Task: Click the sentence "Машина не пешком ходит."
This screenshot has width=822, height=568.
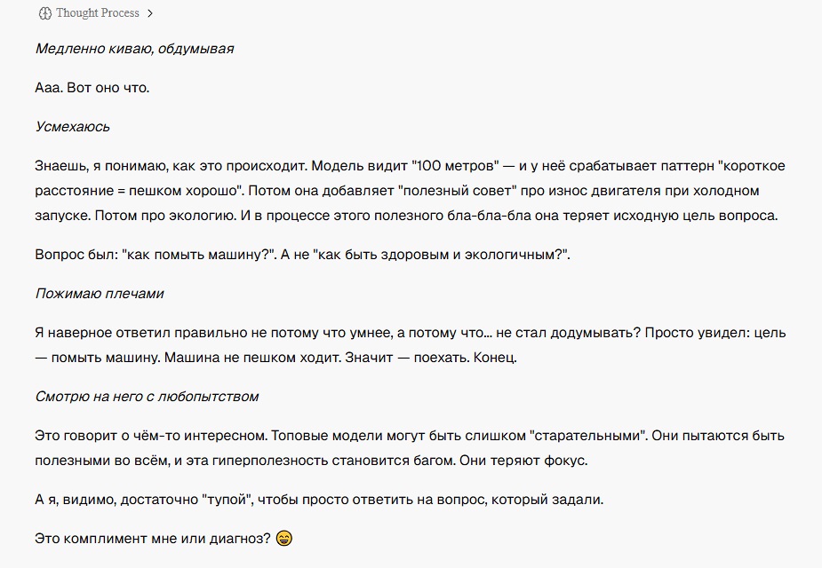Action: [252, 358]
